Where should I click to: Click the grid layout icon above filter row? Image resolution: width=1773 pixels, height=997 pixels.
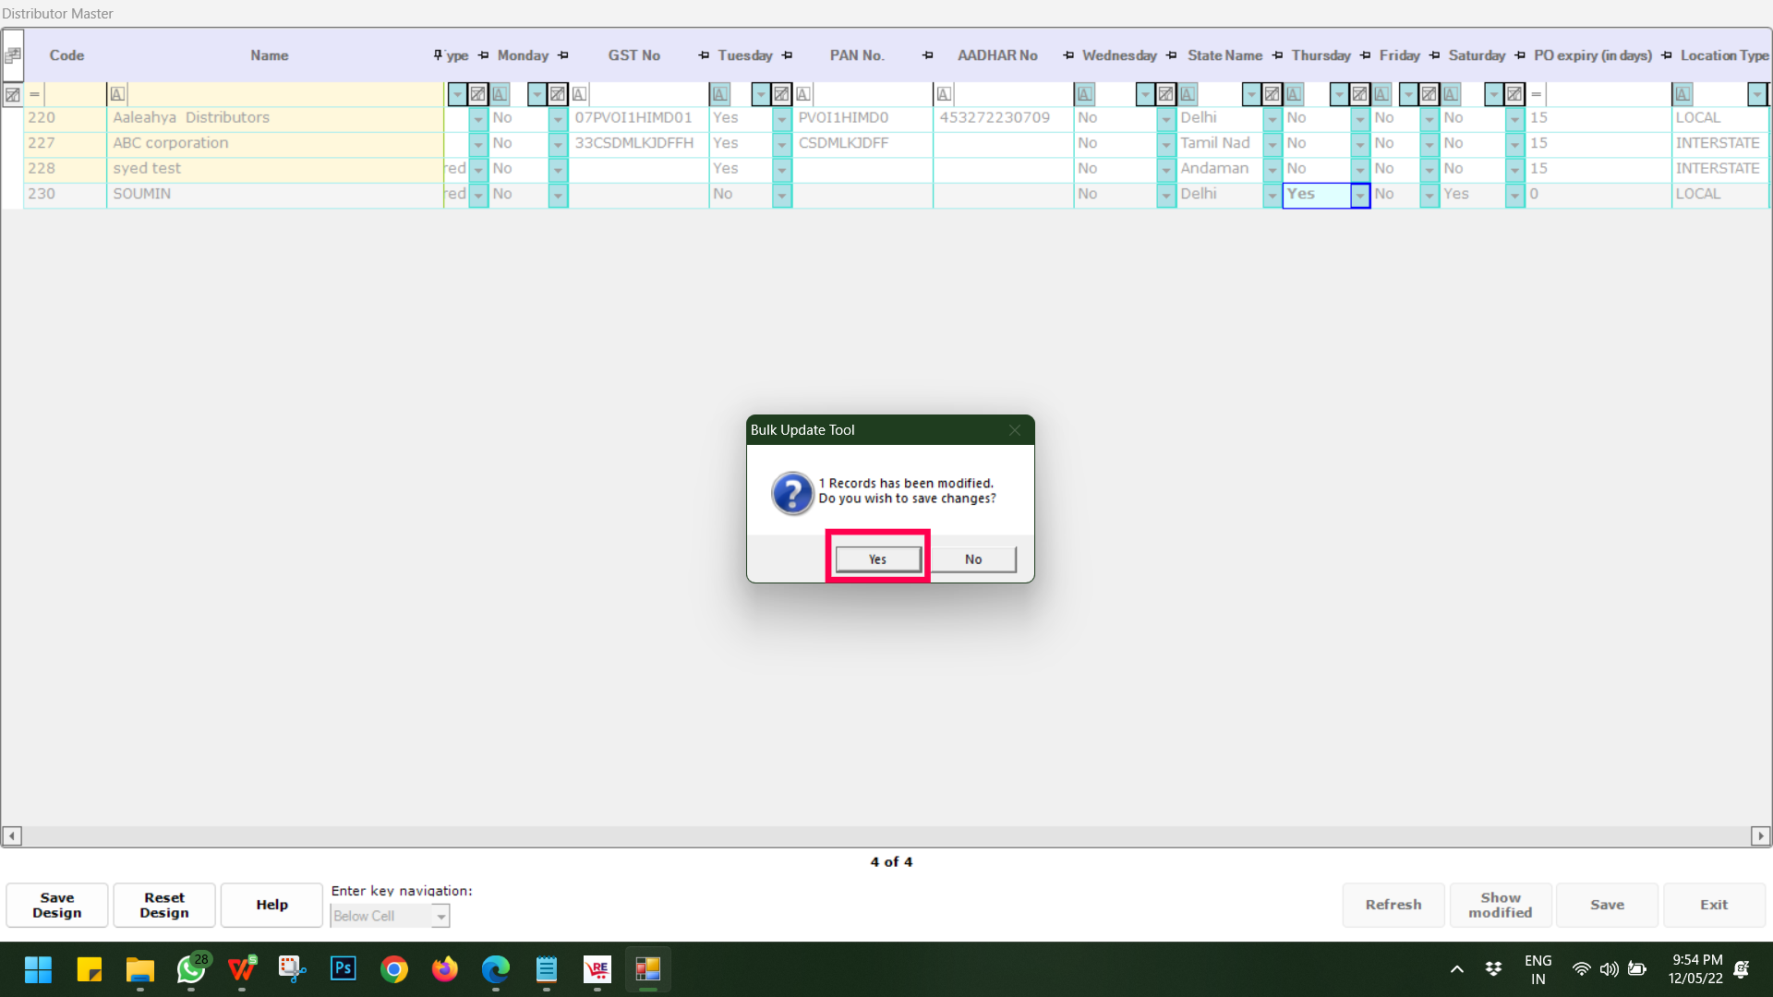pos(13,55)
